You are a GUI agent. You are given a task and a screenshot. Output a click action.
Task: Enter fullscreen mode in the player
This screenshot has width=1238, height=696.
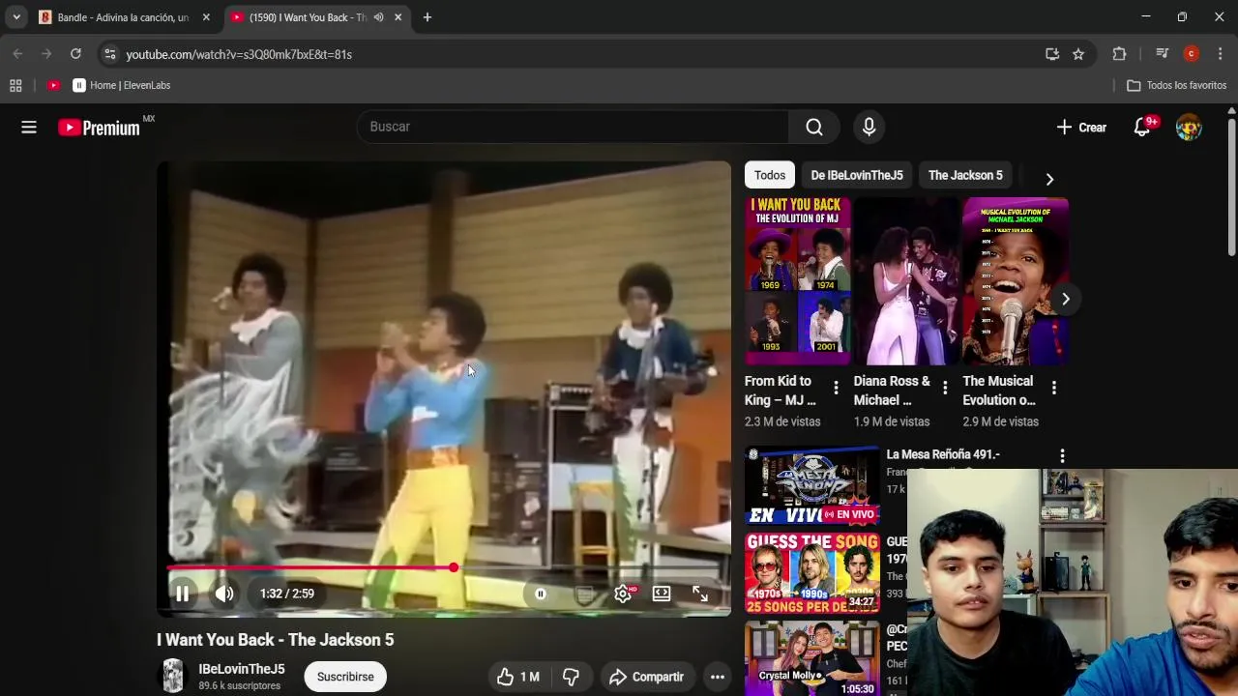click(x=700, y=594)
